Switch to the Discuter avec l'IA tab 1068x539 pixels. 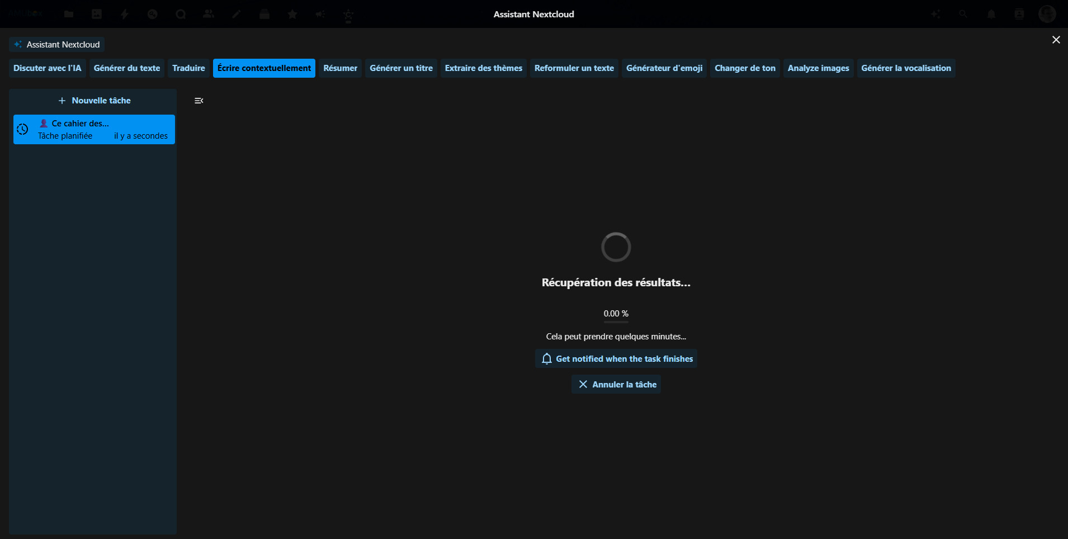(48, 68)
